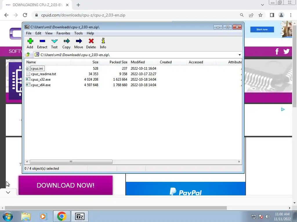Open the Action Center flag icon
Viewport: 297px width, 222px height.
pos(261,217)
